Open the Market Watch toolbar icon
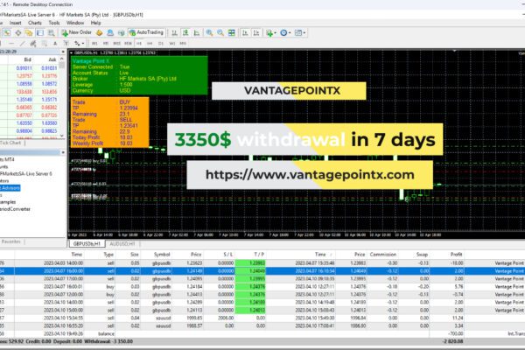This screenshot has width=525, height=350. [x=7, y=33]
